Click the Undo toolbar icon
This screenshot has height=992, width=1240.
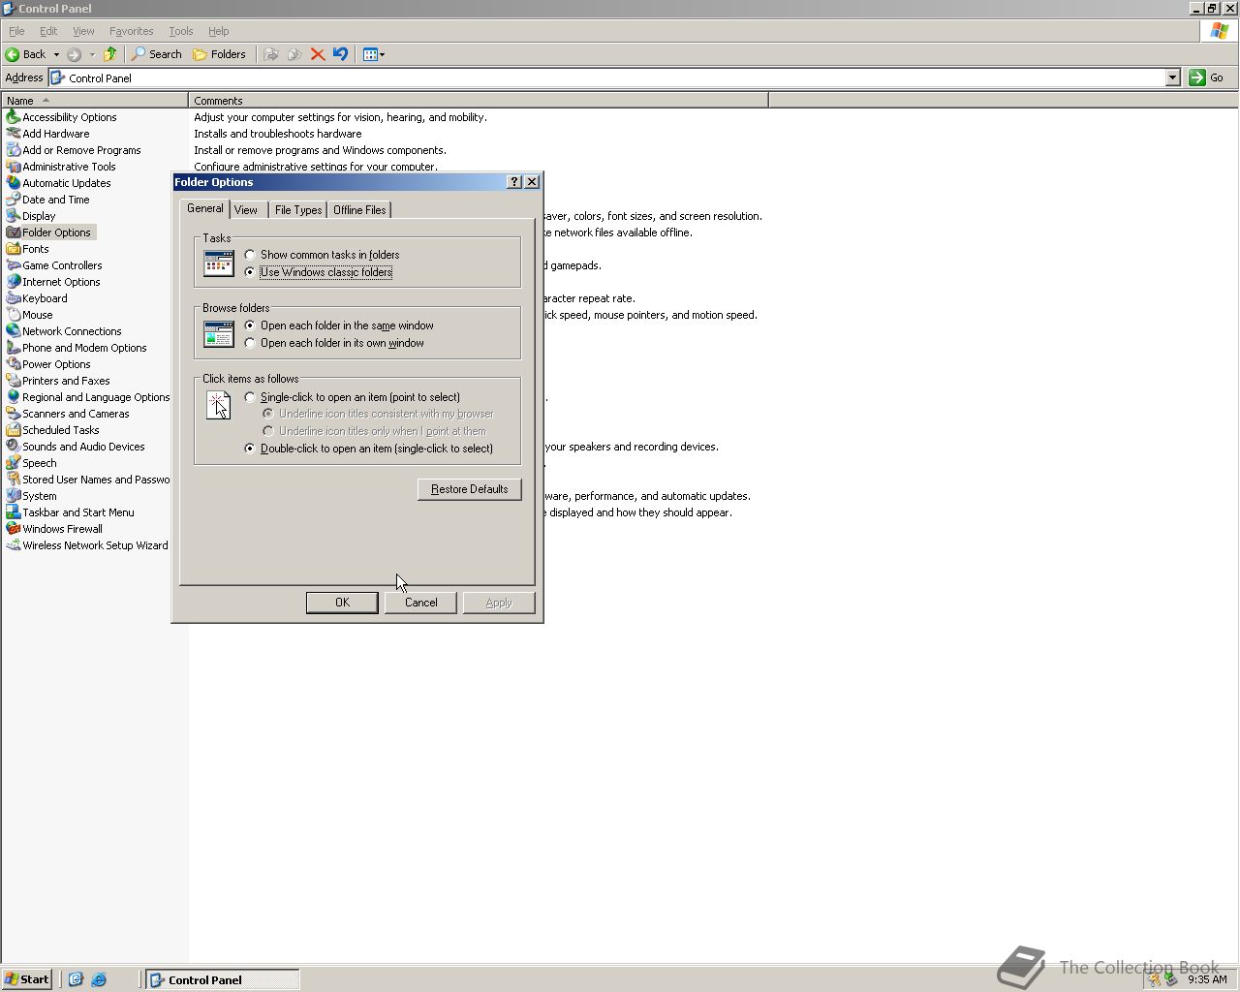(x=340, y=54)
